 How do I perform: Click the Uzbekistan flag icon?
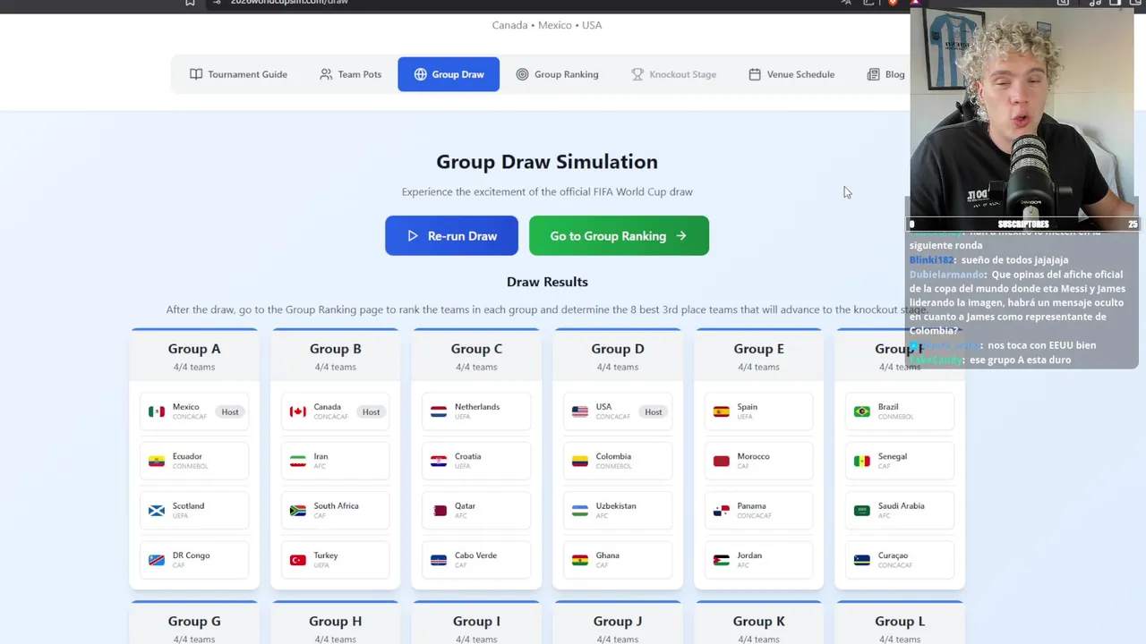coord(580,511)
